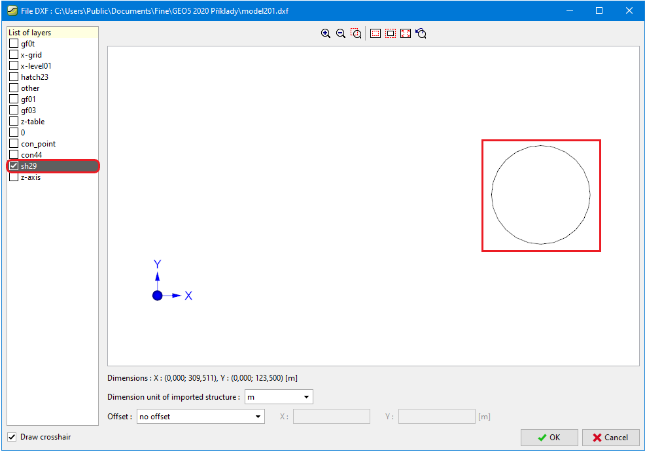Check the hatch23 layer

point(14,77)
